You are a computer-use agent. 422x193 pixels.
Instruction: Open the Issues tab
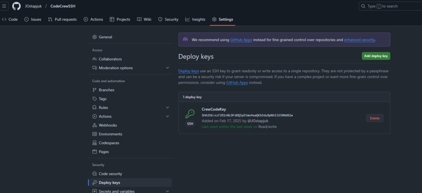pyautogui.click(x=33, y=19)
